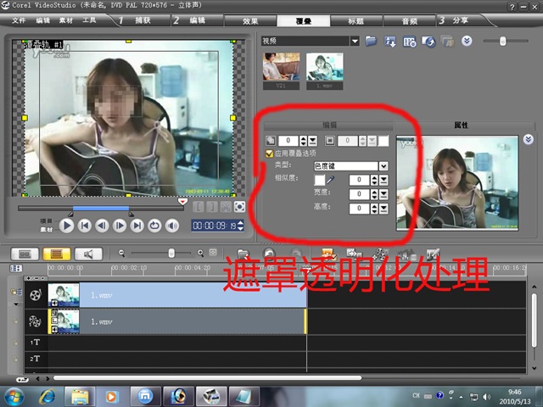
Task: Switch to storyboard view icon
Action: click(25, 253)
